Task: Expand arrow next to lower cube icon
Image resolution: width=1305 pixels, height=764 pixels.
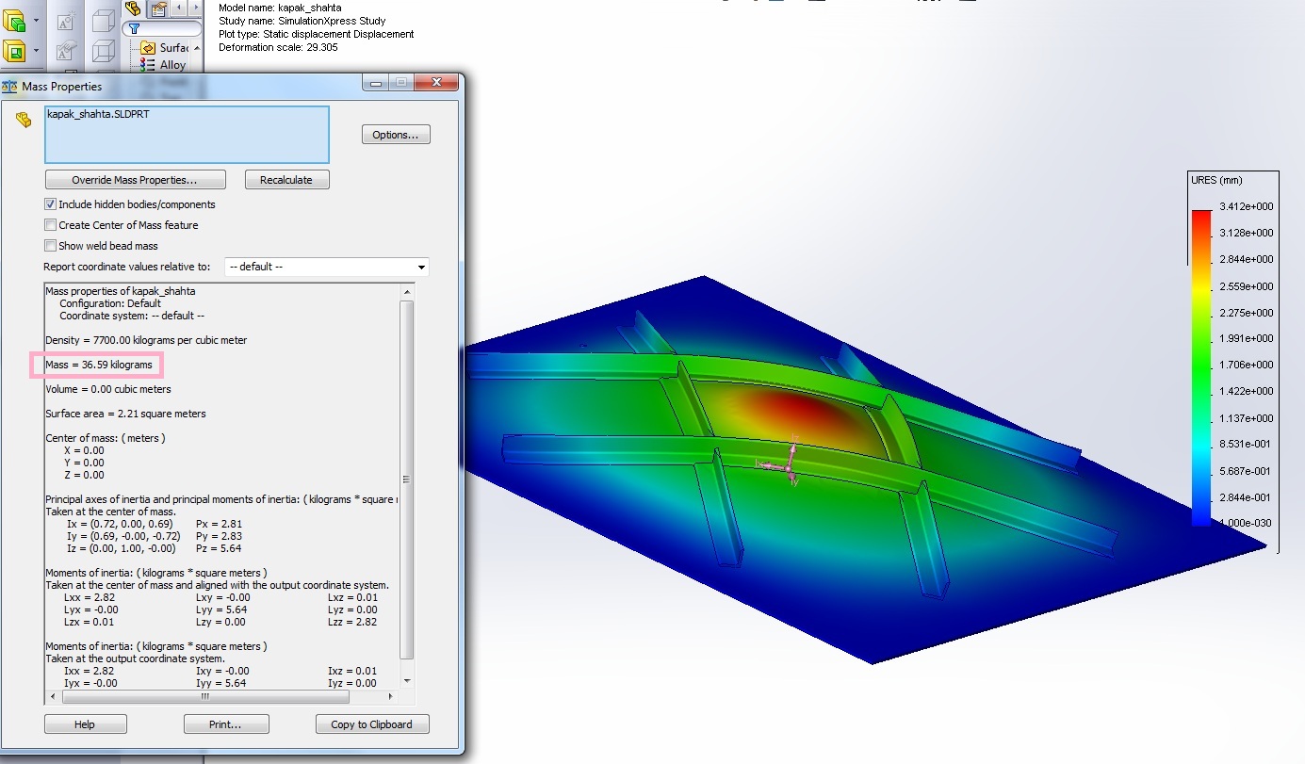Action: [36, 50]
